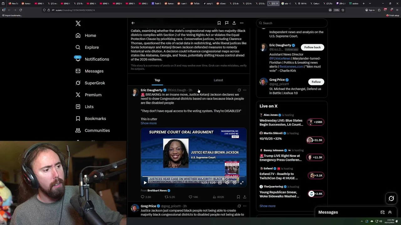Open the Explore page

[x=87, y=47]
